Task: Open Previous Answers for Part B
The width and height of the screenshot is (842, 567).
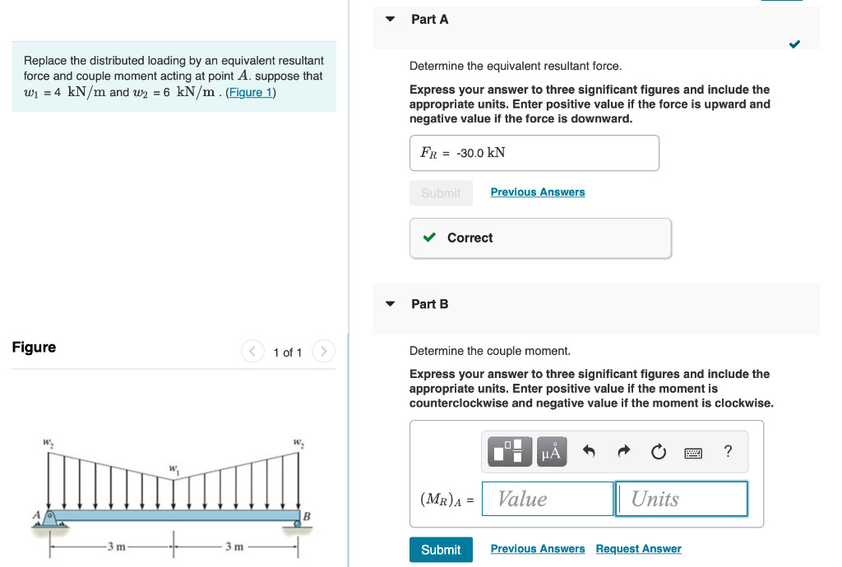Action: 537,548
